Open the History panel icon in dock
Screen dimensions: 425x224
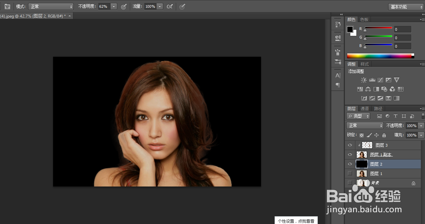pyautogui.click(x=337, y=24)
